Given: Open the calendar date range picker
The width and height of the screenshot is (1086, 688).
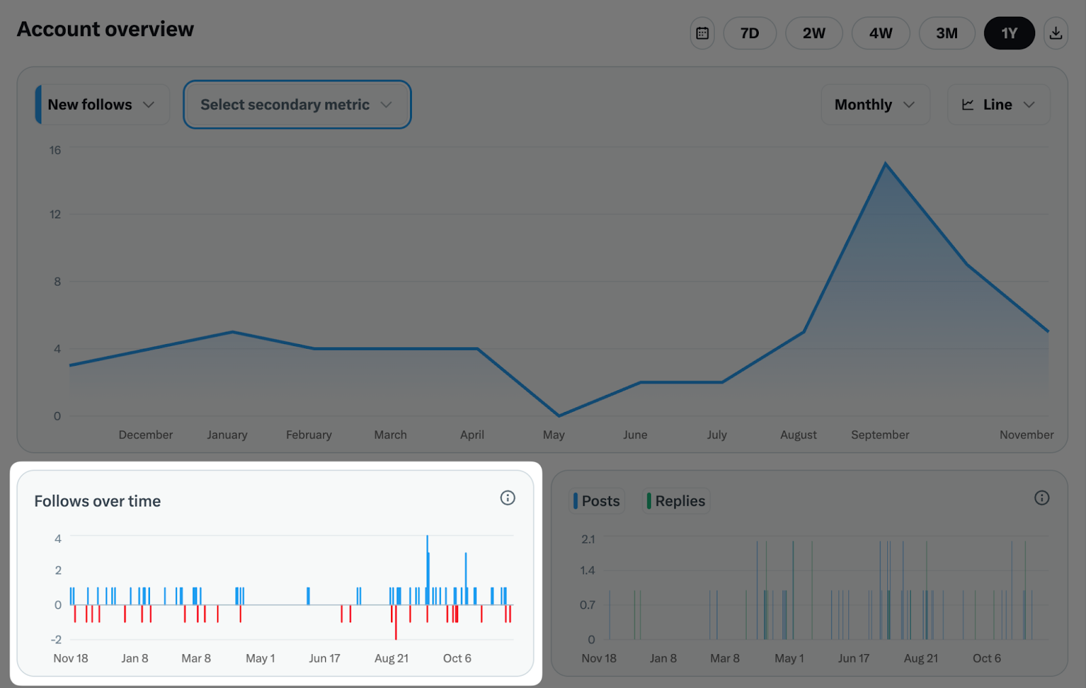Looking at the screenshot, I should 702,33.
